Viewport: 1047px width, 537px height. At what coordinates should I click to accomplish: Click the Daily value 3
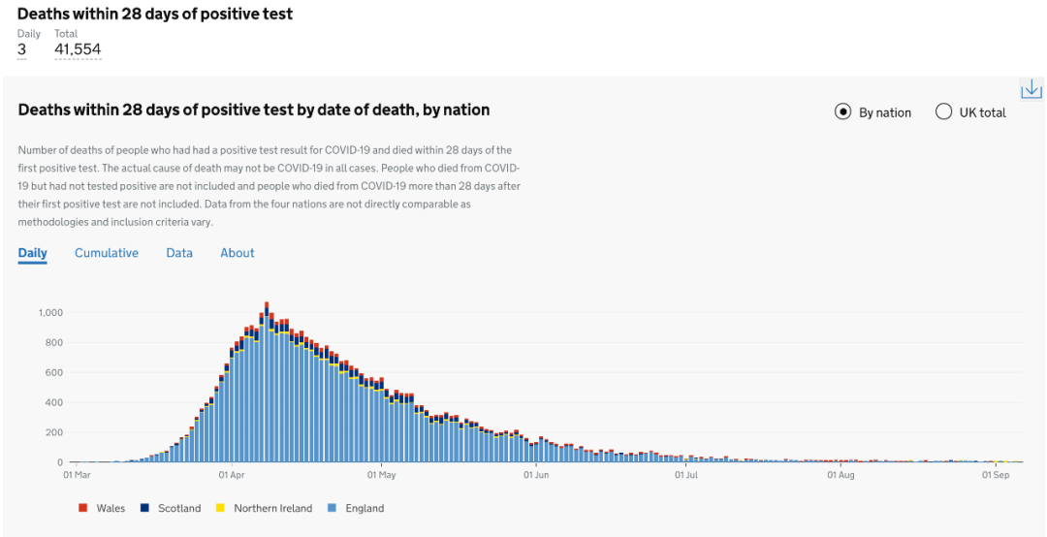point(22,49)
